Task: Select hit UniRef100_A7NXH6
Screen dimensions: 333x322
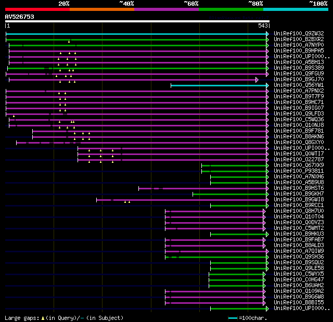Action: pos(299,177)
